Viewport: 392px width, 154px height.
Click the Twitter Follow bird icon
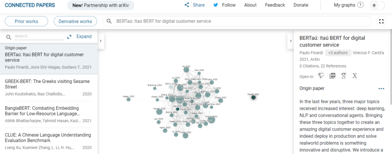[216, 5]
